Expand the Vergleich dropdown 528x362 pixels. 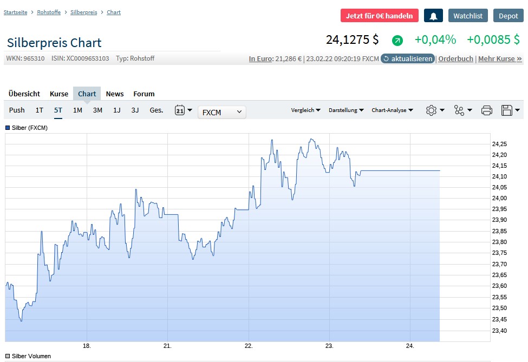pos(305,110)
